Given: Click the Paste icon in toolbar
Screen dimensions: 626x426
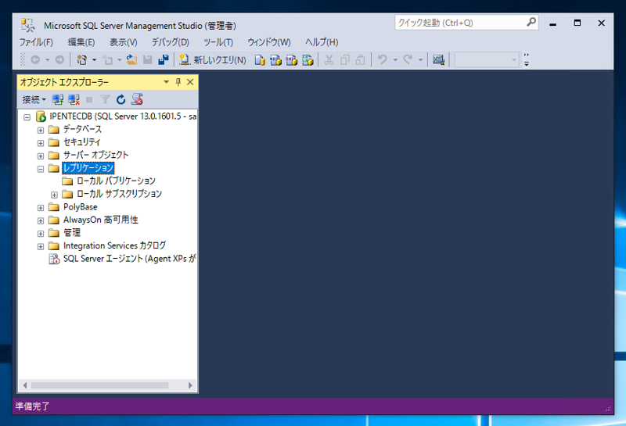Looking at the screenshot, I should [x=360, y=60].
